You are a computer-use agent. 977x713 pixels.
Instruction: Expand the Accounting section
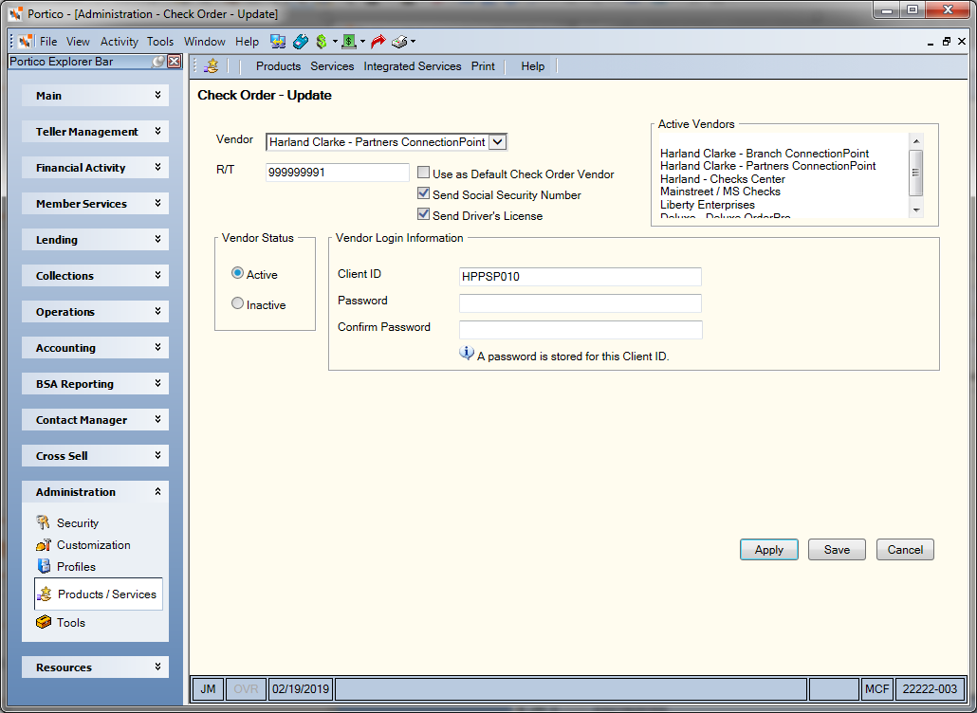pyautogui.click(x=96, y=348)
